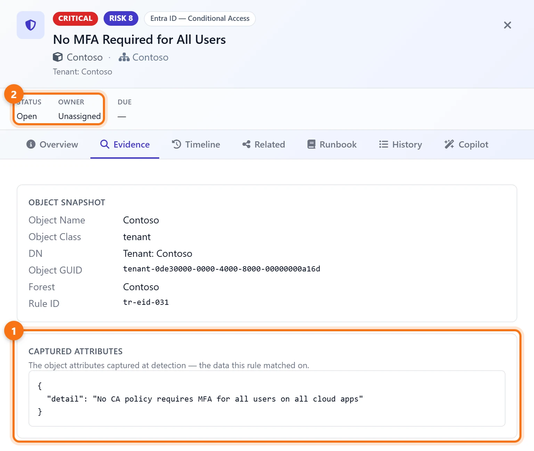Click the Entra ID — Conditional Access tag
Image resolution: width=534 pixels, height=451 pixels.
click(200, 18)
